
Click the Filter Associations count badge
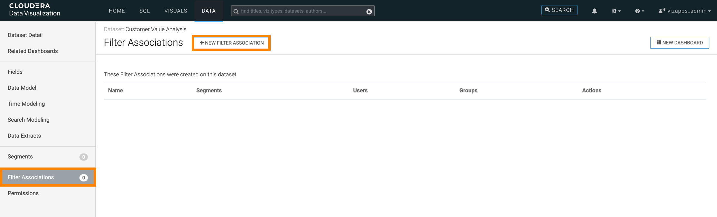point(83,178)
